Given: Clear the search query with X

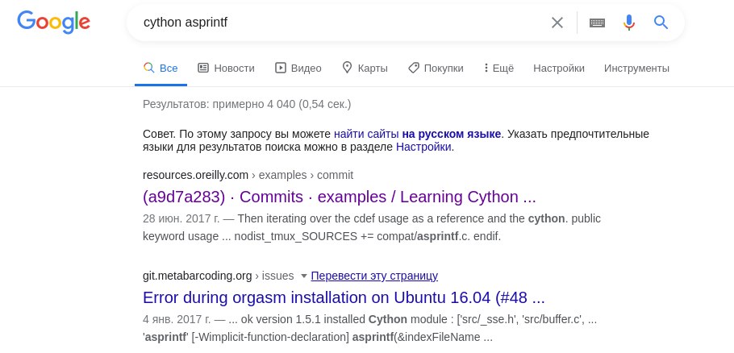Looking at the screenshot, I should tap(557, 23).
